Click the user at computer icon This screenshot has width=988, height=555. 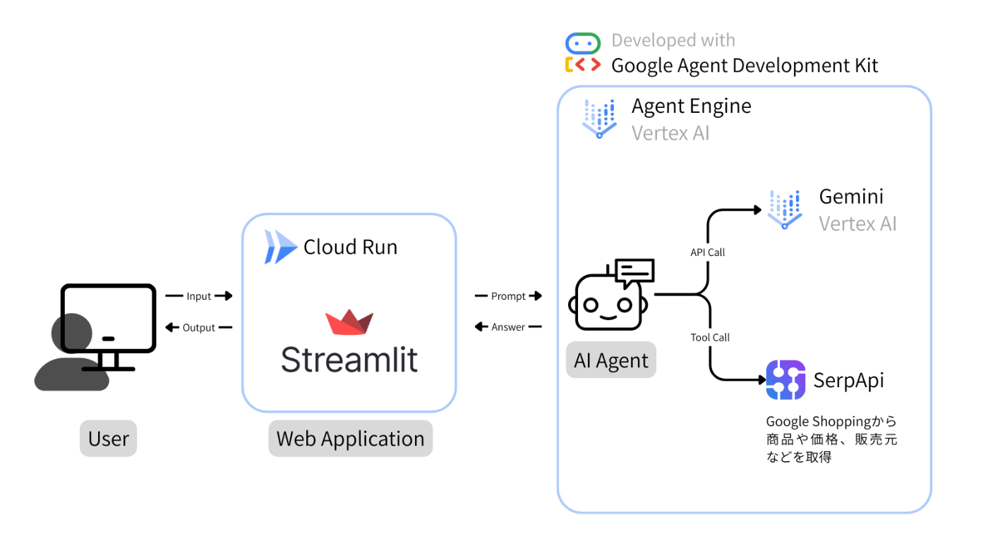click(95, 337)
